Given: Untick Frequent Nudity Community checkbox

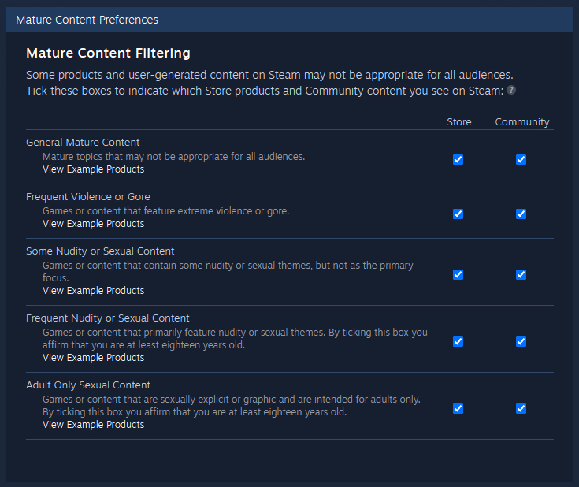Looking at the screenshot, I should pyautogui.click(x=521, y=341).
